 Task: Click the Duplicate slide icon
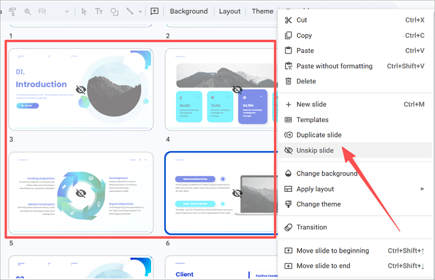pos(288,135)
